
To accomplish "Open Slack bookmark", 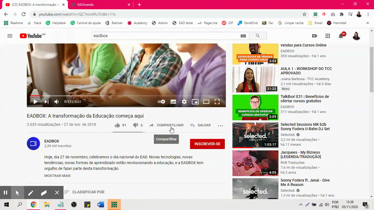I will point(34,23).
